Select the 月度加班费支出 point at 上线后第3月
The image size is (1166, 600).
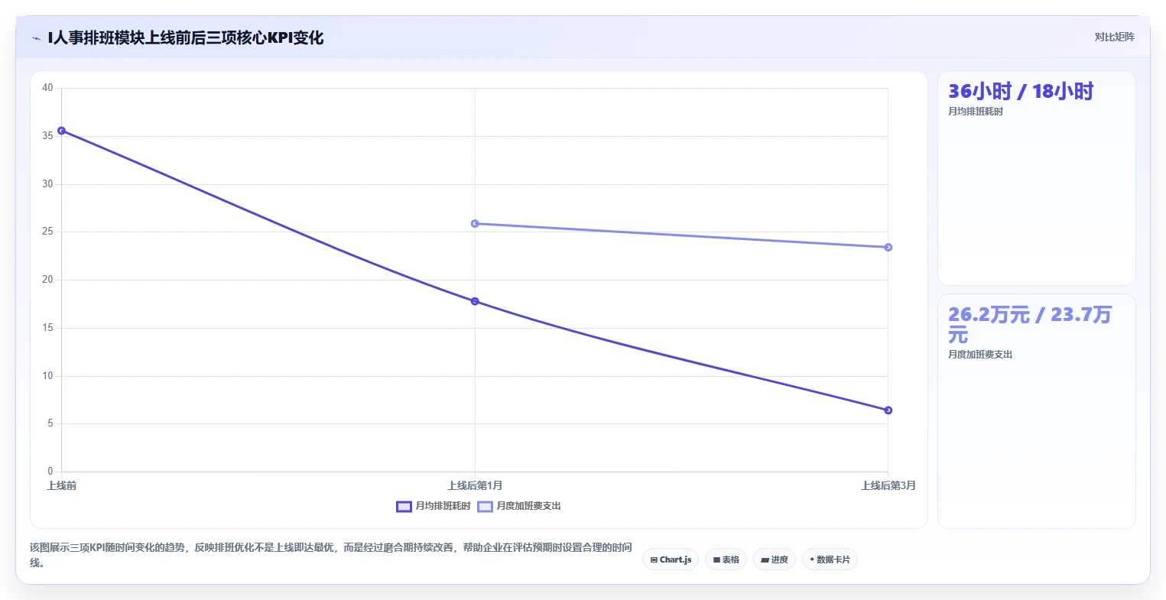click(x=888, y=248)
